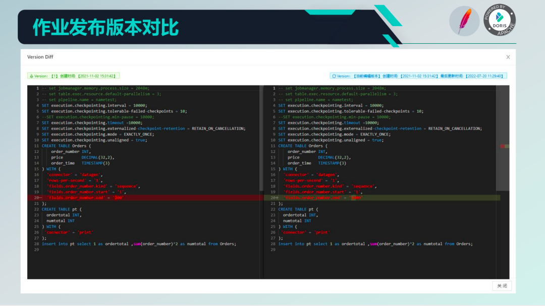Image resolution: width=545 pixels, height=306 pixels.
Task: Click the Powered by Apache Doris badge
Action: tap(500, 20)
